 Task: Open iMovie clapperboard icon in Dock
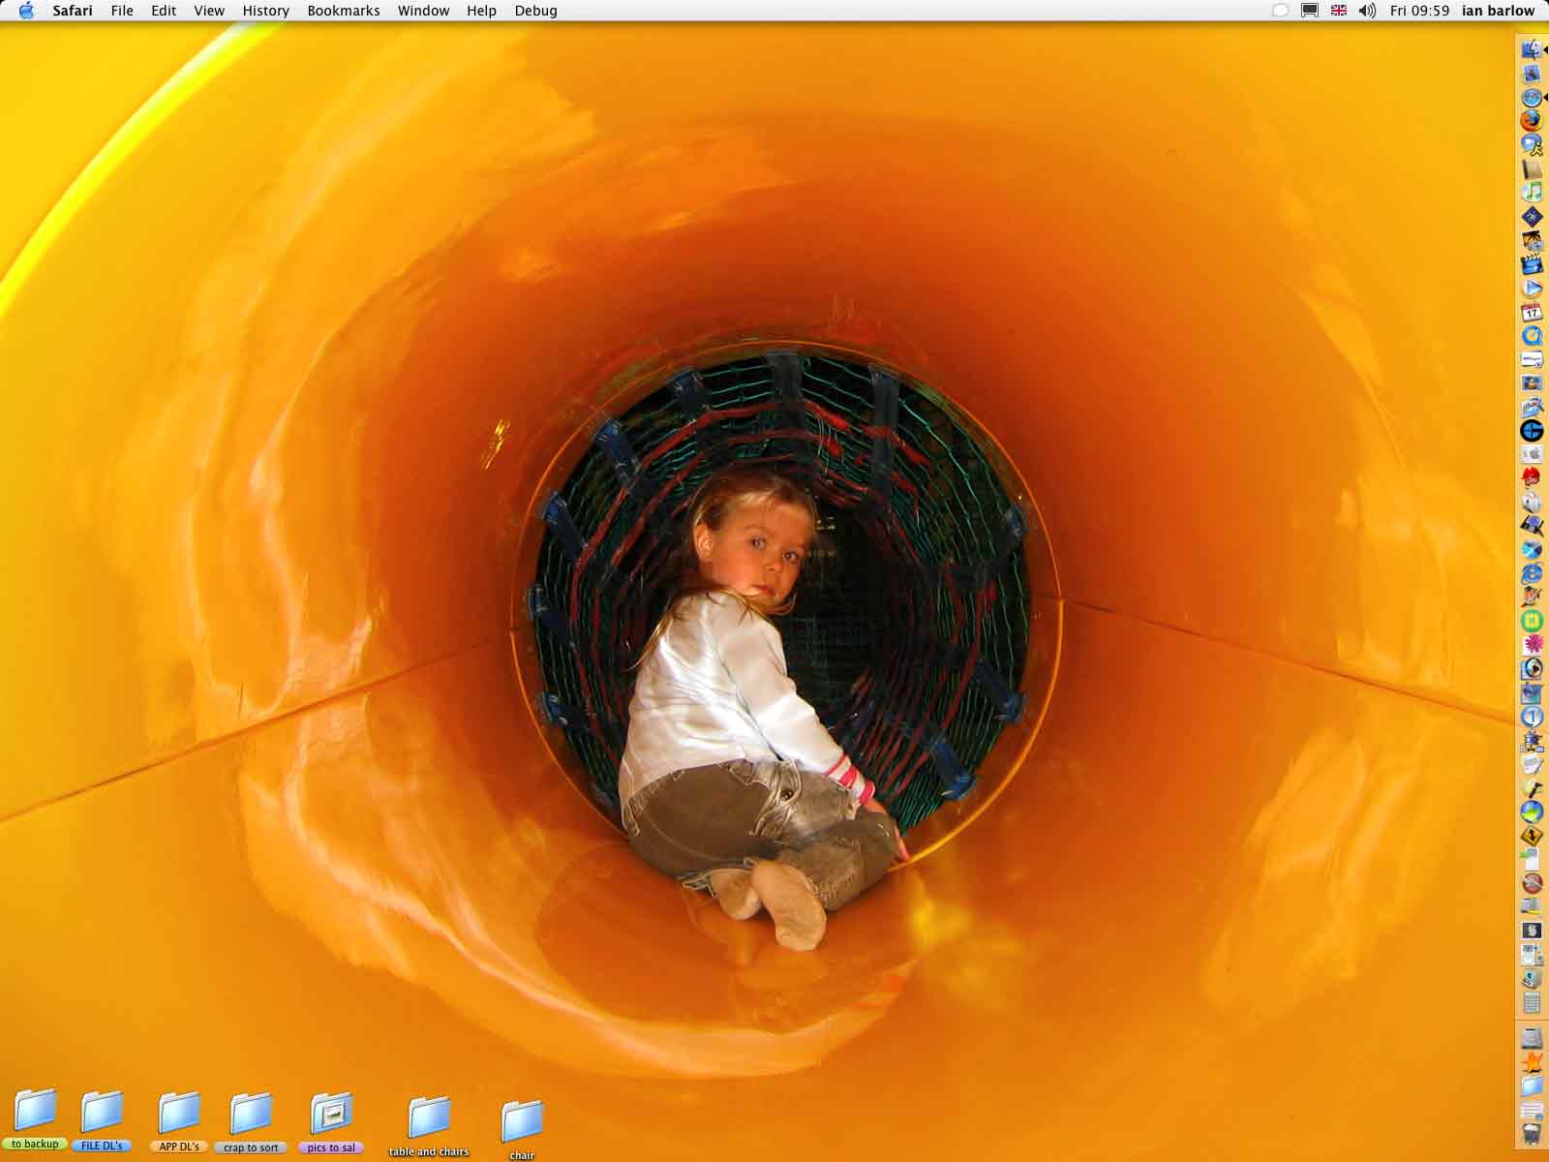pyautogui.click(x=1532, y=264)
